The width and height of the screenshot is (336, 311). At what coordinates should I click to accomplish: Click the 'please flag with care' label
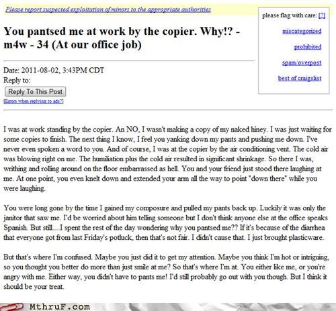[290, 15]
